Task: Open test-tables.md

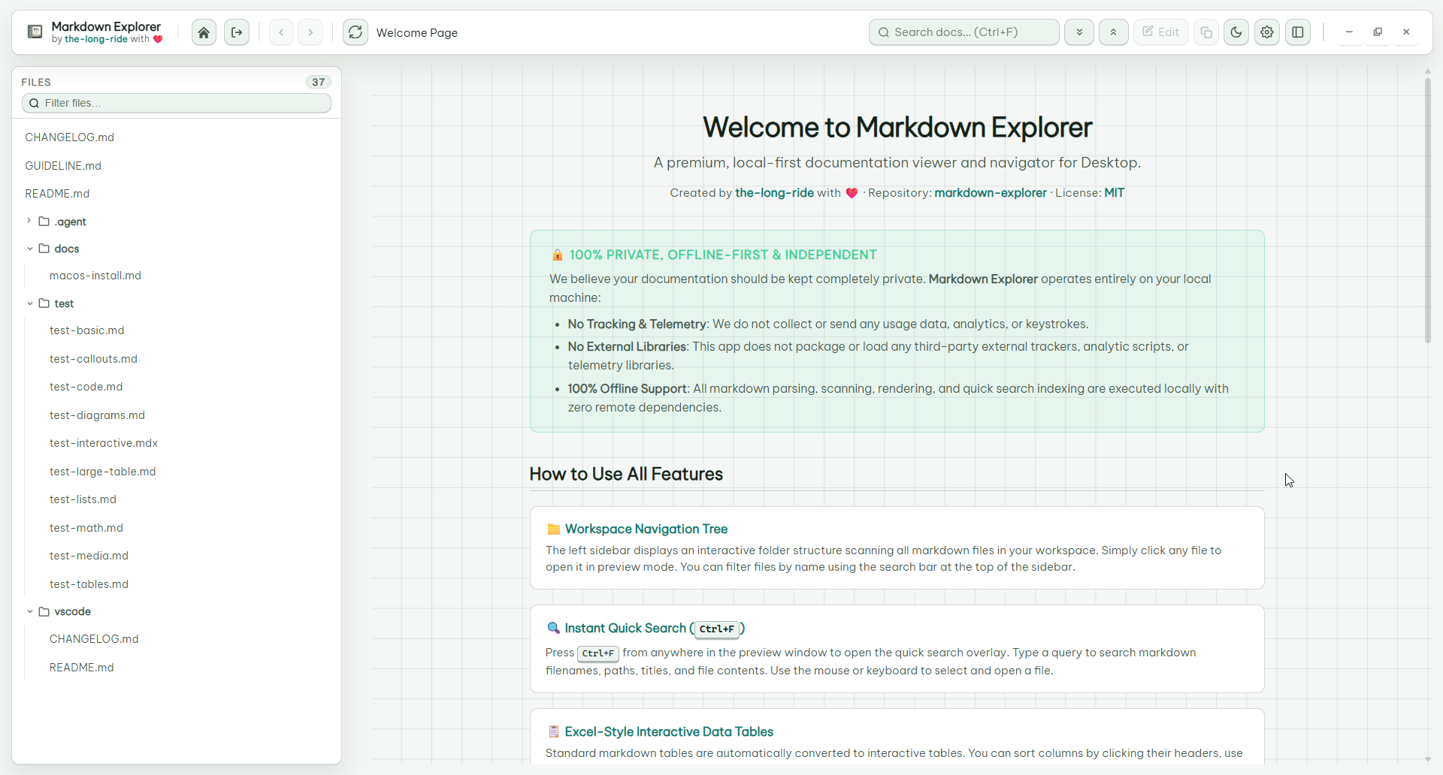Action: click(89, 584)
